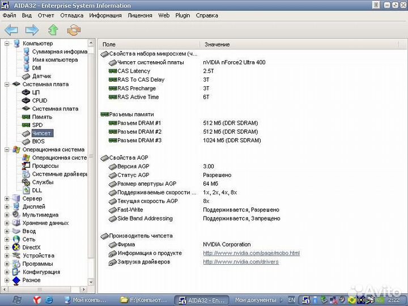408x306 pixels.
Task: Expand the Мультимедиа tree node
Action: 7,215
